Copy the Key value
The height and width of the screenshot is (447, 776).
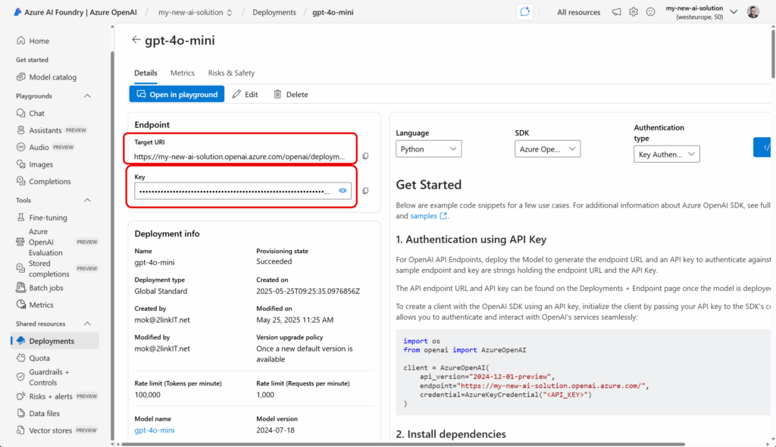[x=366, y=191]
